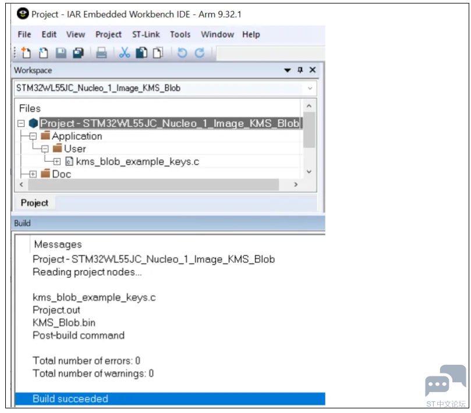The width and height of the screenshot is (471, 413).
Task: Open the File menu
Action: (24, 34)
